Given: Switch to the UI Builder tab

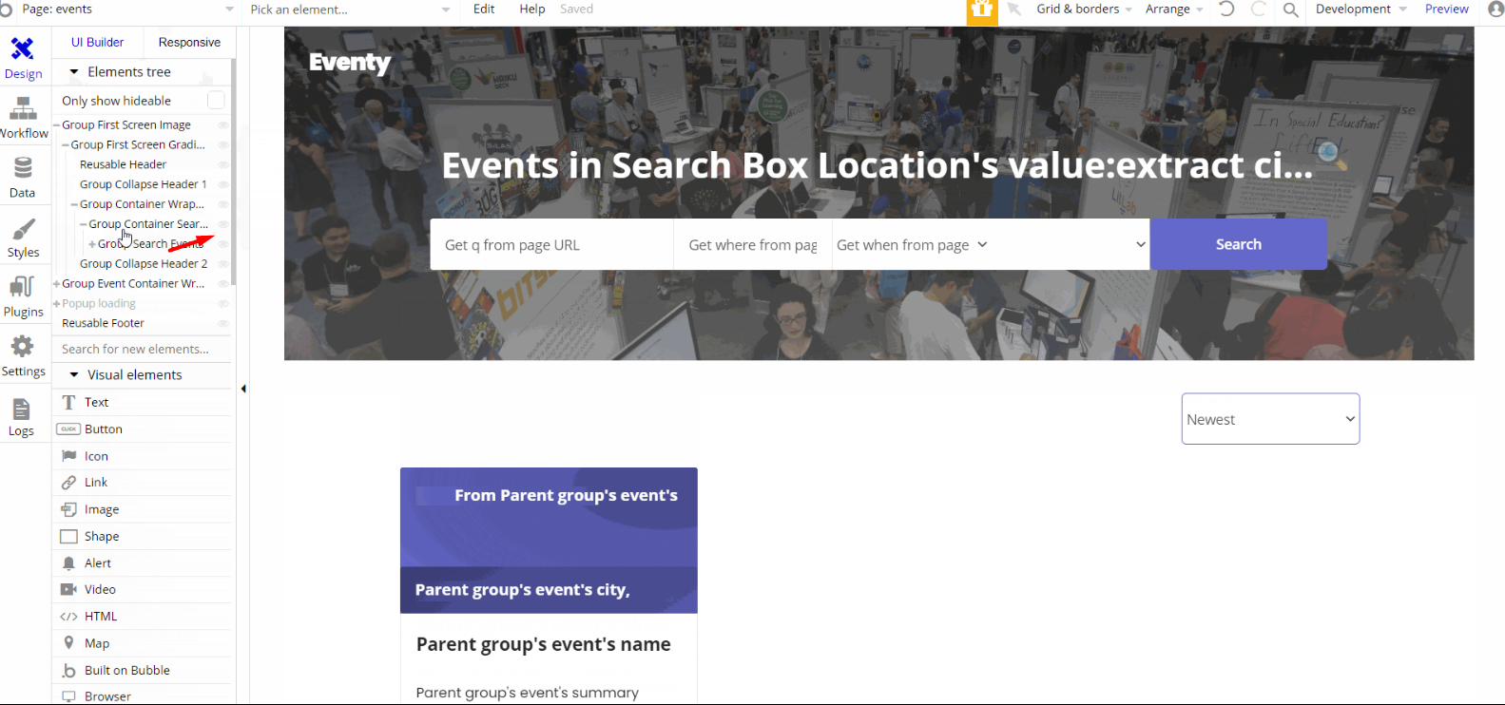Looking at the screenshot, I should coord(97,42).
